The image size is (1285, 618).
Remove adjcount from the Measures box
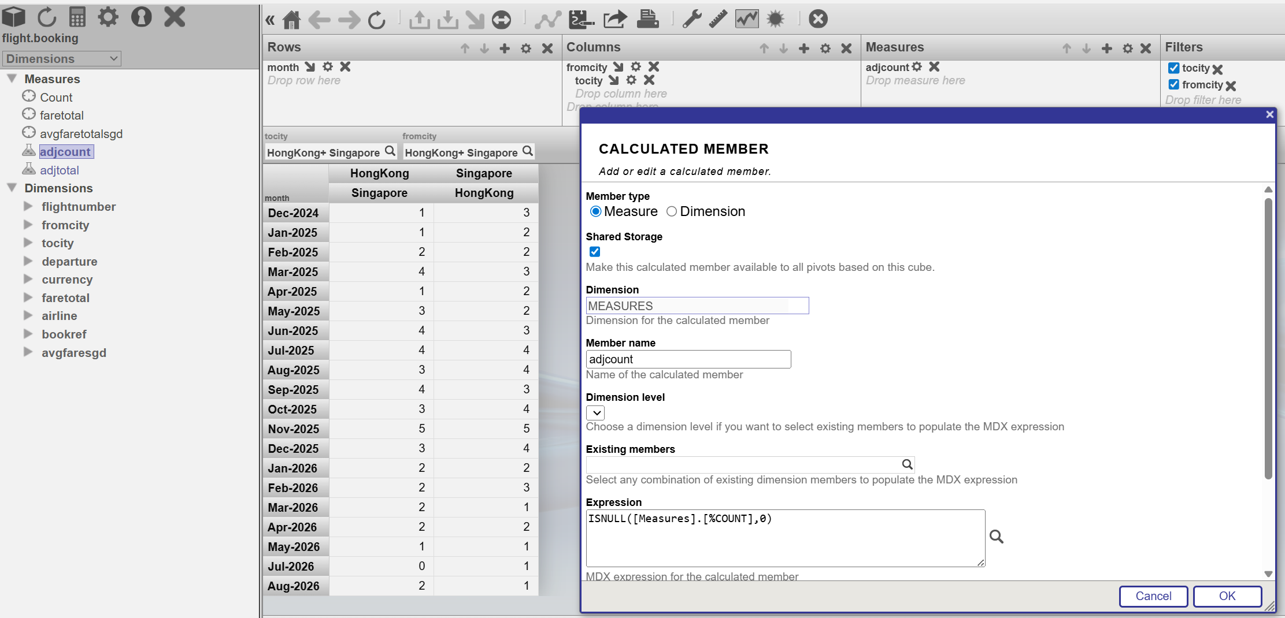click(x=934, y=67)
